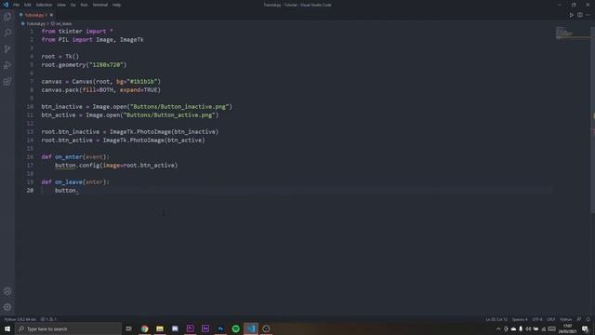Click 'root.btn_active = ImageTk.PhotoImage' line
Image resolution: width=595 pixels, height=335 pixels.
tap(123, 141)
